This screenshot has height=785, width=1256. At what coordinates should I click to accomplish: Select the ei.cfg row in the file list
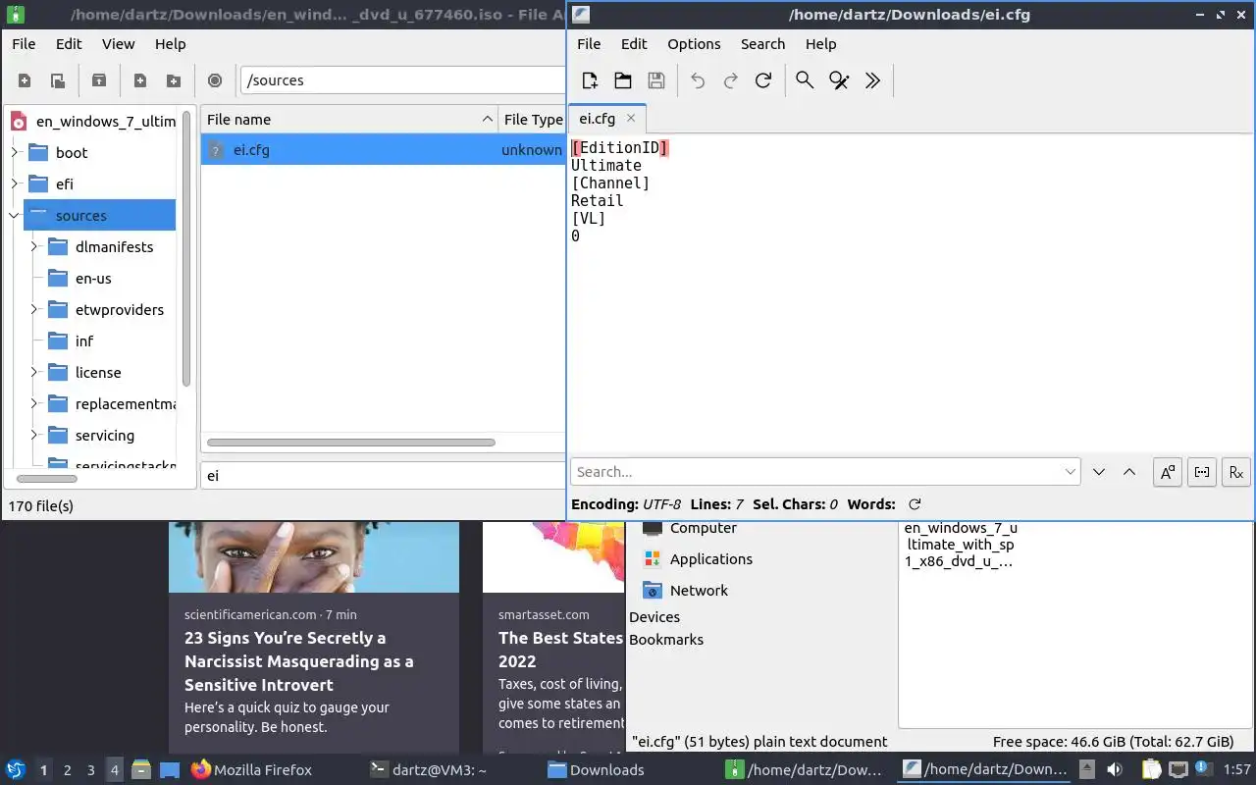pyautogui.click(x=384, y=150)
